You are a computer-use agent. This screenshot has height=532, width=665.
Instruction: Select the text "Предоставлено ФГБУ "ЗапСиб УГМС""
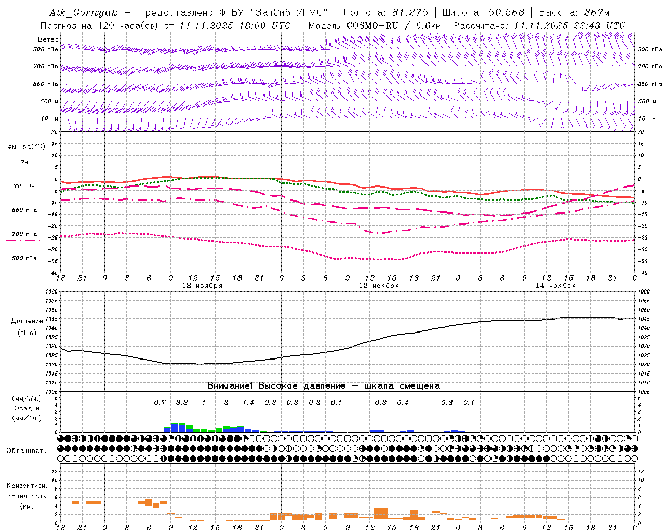coord(233,12)
